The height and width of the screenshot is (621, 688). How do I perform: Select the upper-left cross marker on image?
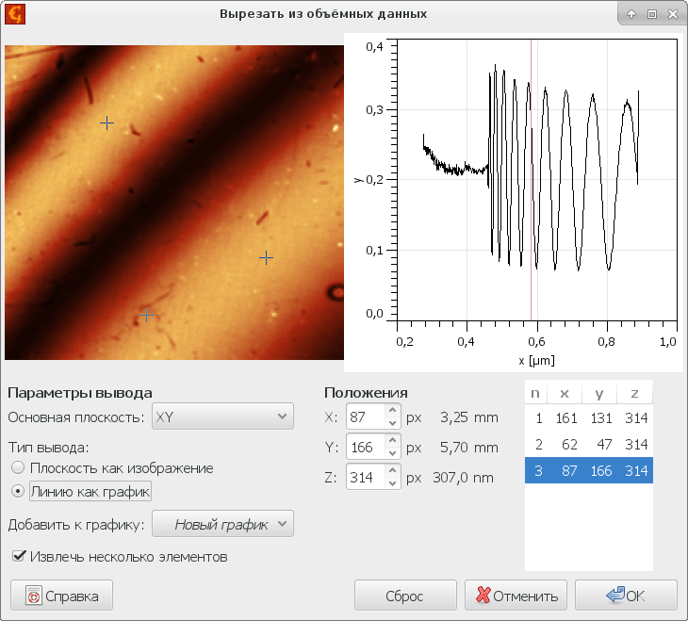click(x=106, y=123)
